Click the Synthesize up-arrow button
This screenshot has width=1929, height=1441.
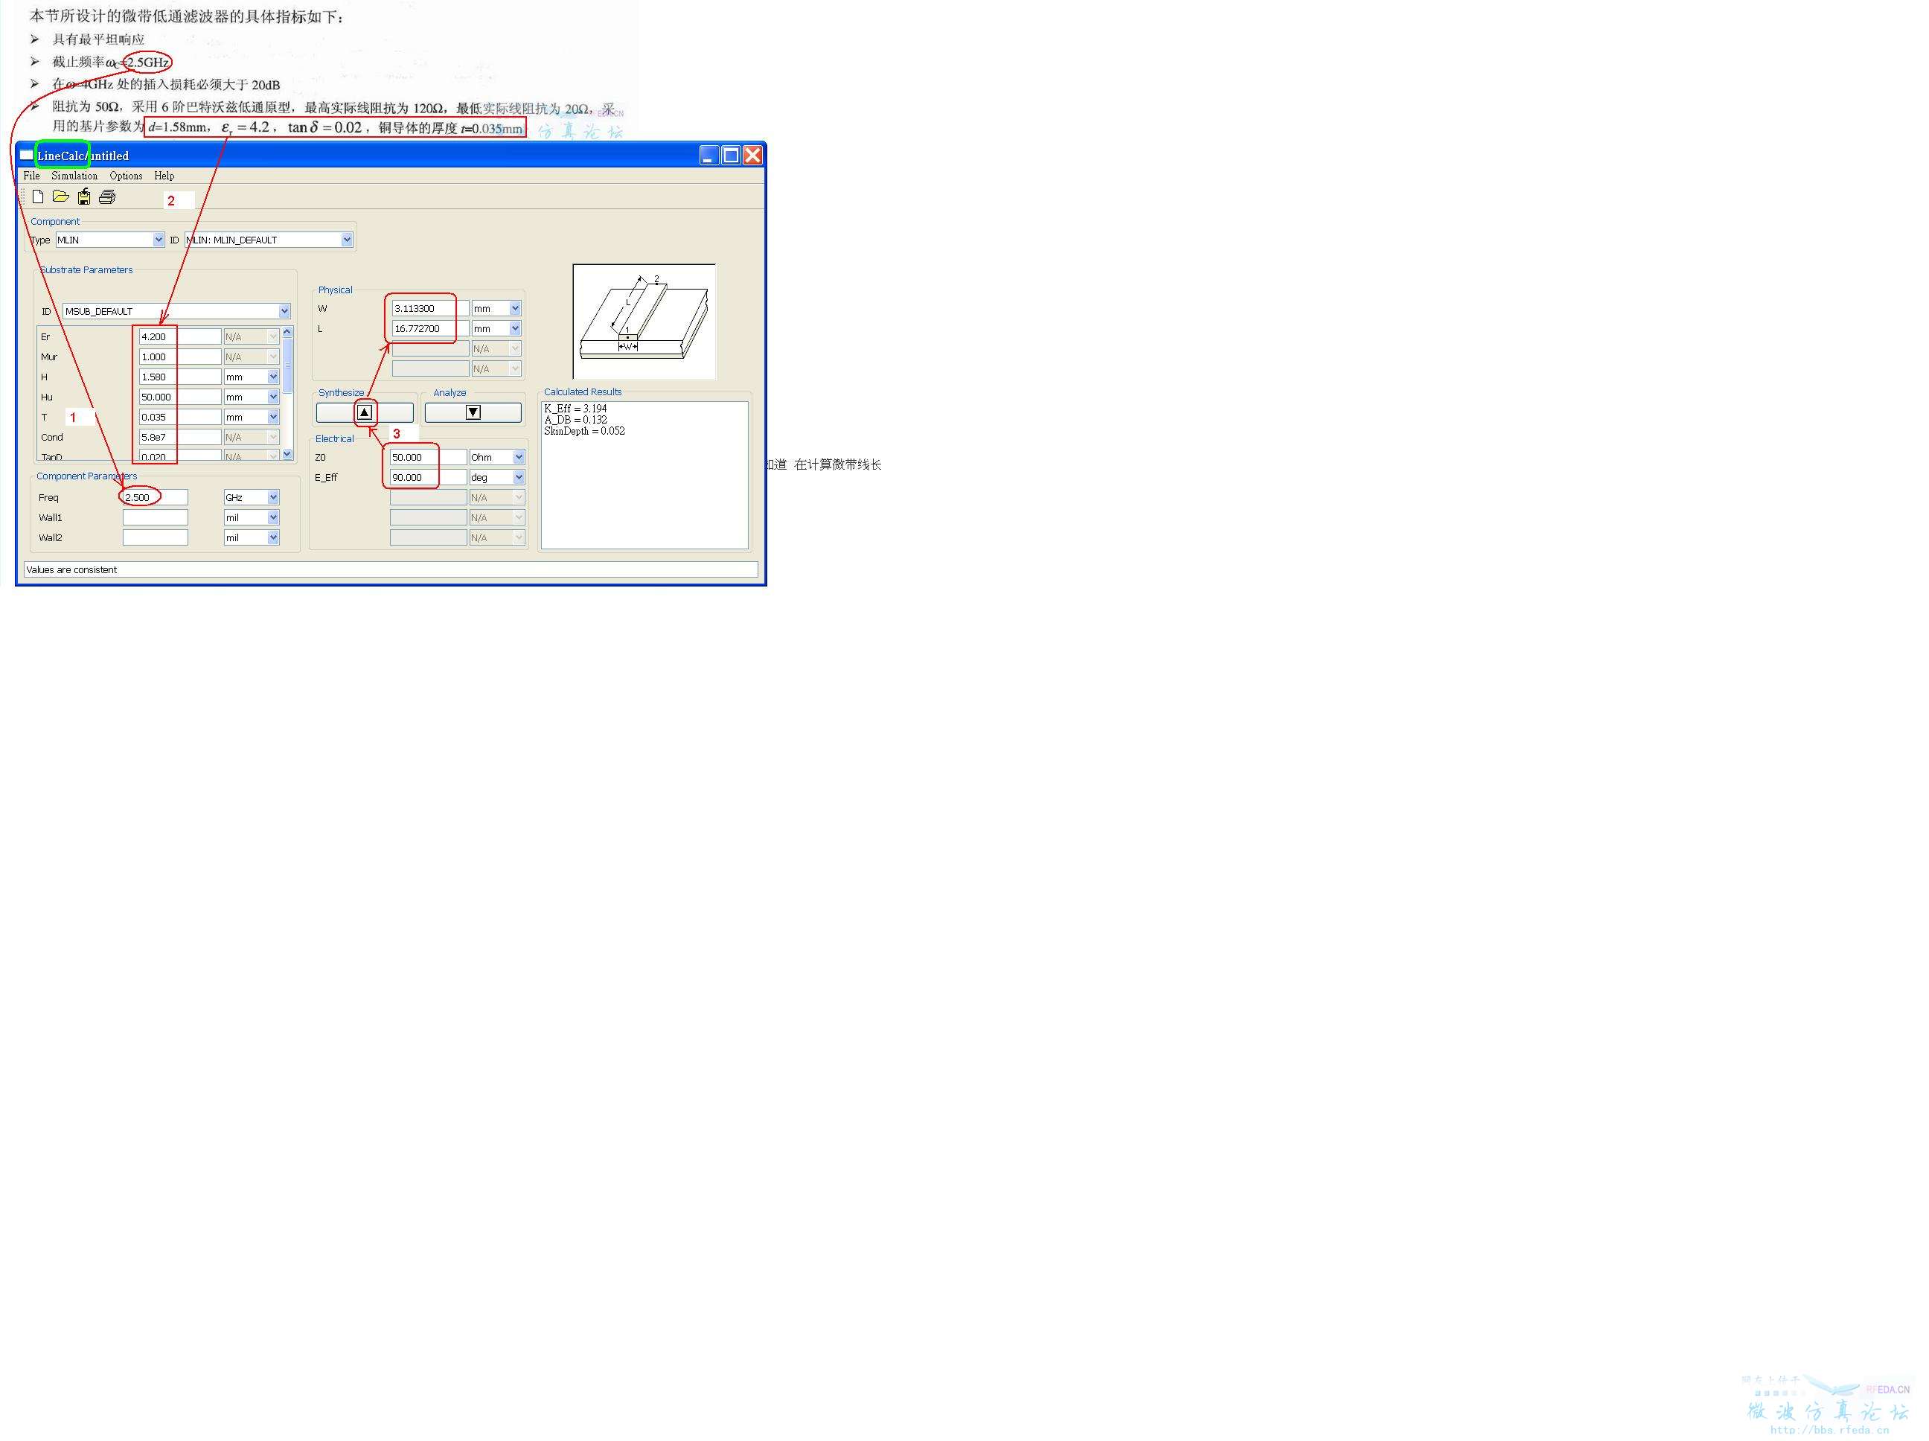click(x=365, y=412)
